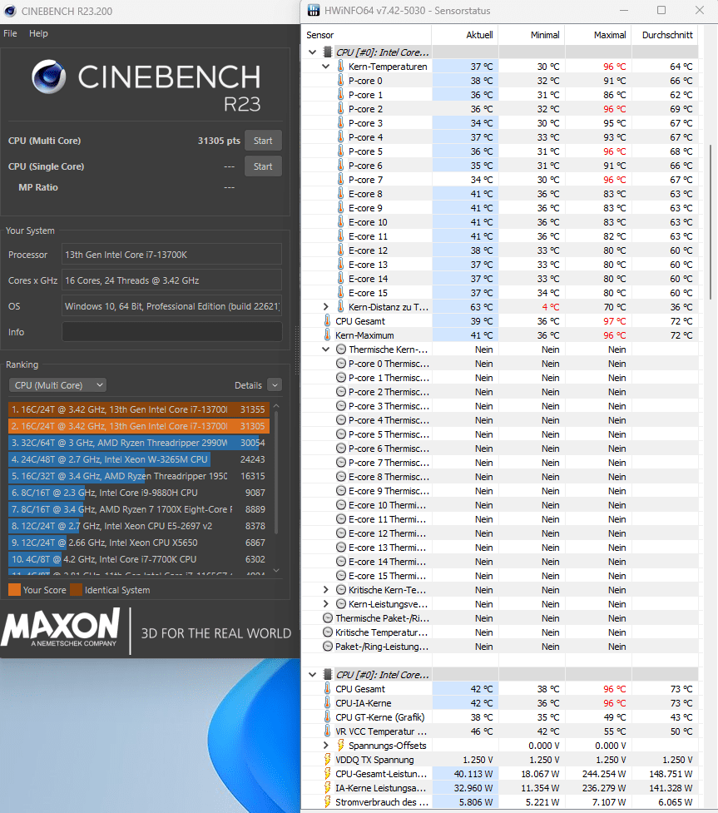Click the ranking entry 4 Xeon W-3265M score bar
Image resolution: width=718 pixels, height=813 pixels.
pos(109,459)
